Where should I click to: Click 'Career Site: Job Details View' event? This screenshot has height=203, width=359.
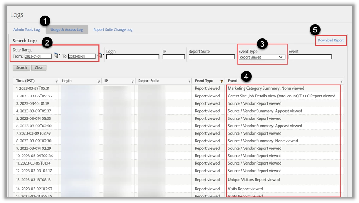point(281,96)
